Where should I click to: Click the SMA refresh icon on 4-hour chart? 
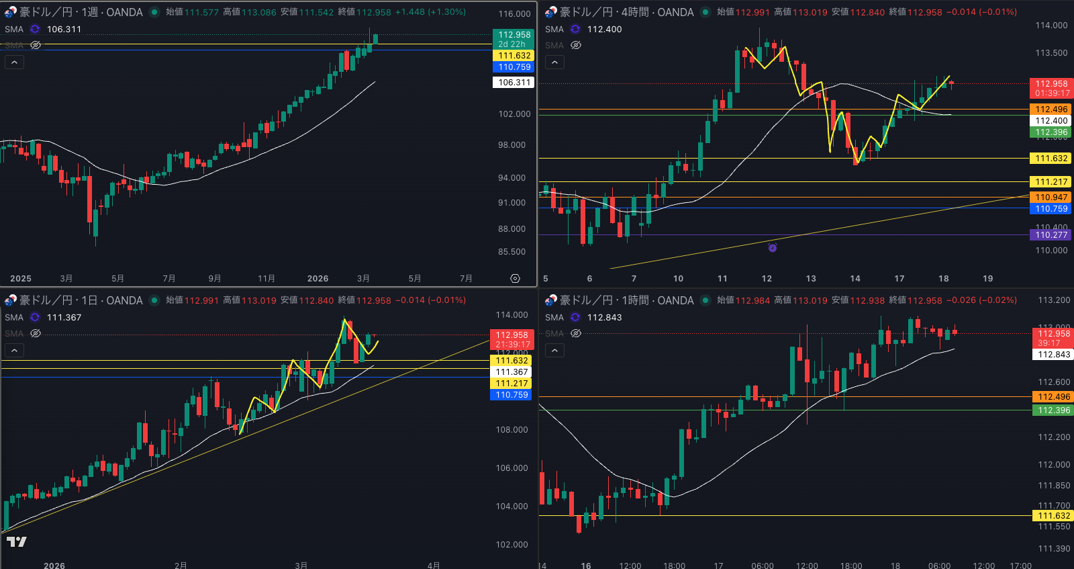575,30
